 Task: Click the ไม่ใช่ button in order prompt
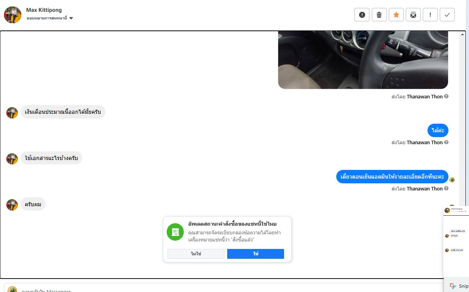click(196, 254)
